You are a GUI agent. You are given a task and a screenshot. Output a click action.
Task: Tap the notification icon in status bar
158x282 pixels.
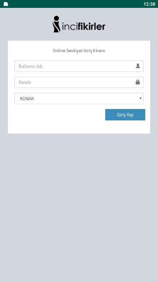6,4
